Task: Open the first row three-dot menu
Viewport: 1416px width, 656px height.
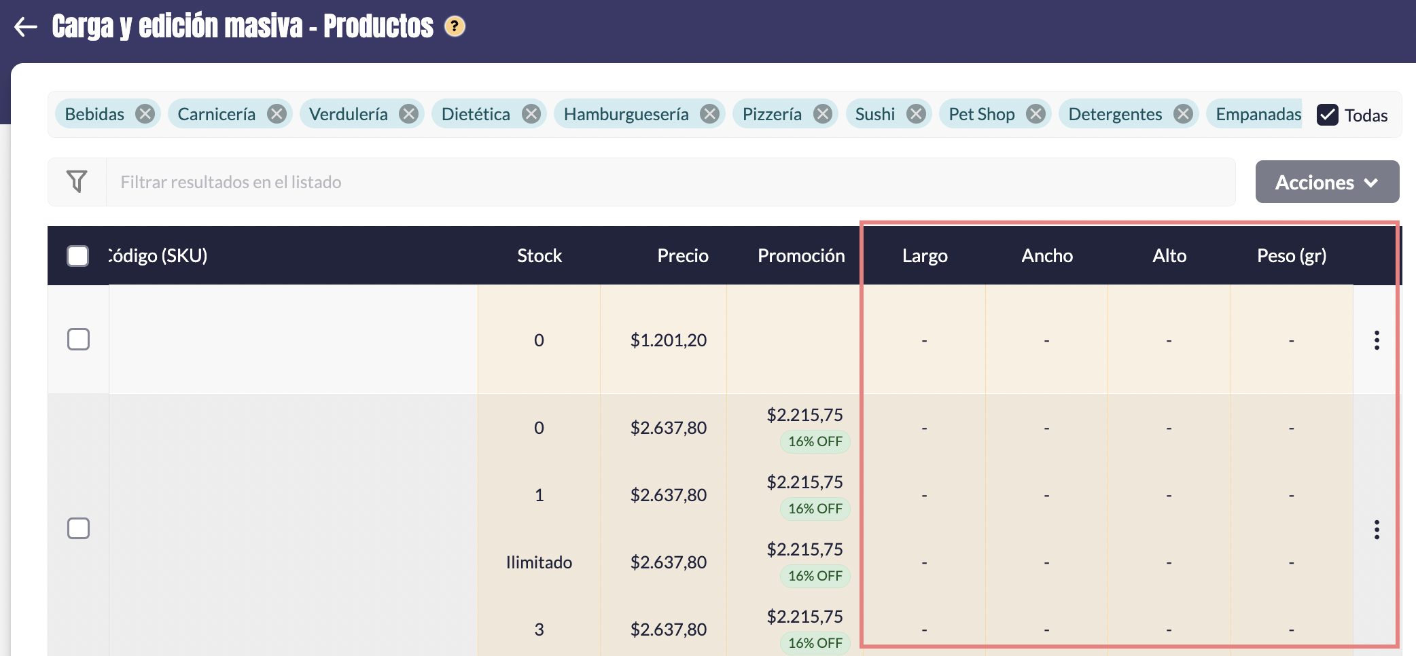Action: 1377,340
